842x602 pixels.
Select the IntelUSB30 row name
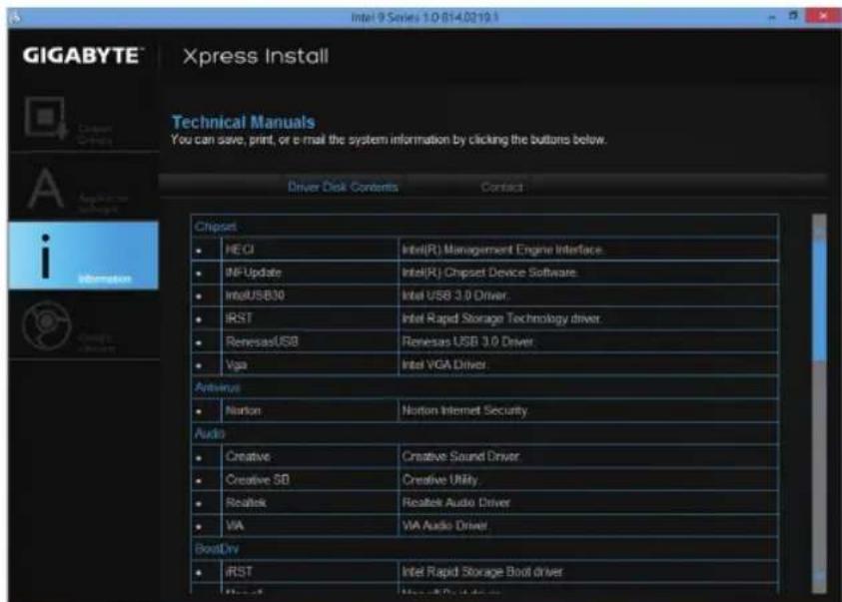(255, 297)
